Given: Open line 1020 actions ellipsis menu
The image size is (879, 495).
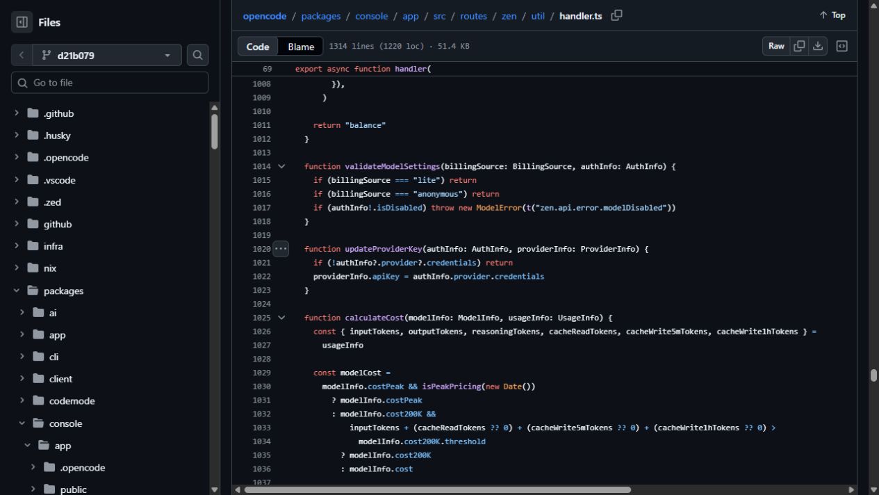Looking at the screenshot, I should [x=281, y=249].
